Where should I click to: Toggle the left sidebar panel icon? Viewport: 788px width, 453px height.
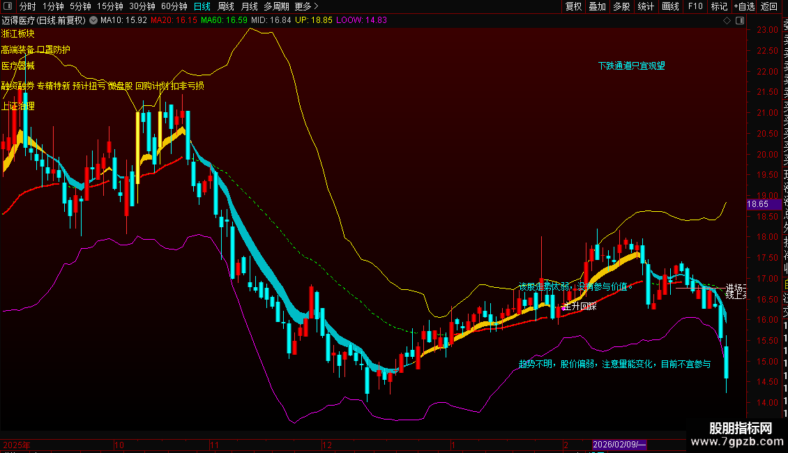coord(8,6)
